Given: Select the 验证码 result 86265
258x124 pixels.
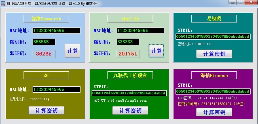Looking at the screenshot, I should (44, 54).
